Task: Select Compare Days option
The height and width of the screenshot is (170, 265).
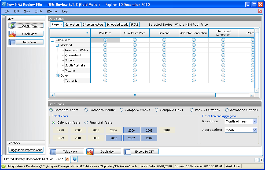Action: (156, 110)
